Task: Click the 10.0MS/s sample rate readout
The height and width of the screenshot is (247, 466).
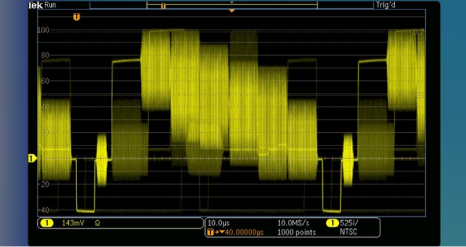Action: pos(293,223)
